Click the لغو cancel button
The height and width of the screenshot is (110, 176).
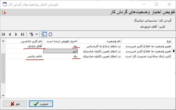(15, 104)
